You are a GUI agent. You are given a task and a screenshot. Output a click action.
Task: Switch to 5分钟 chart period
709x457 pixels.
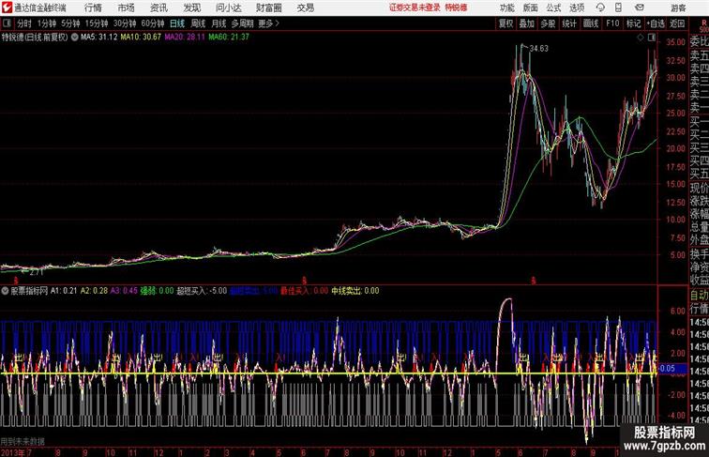(x=70, y=23)
